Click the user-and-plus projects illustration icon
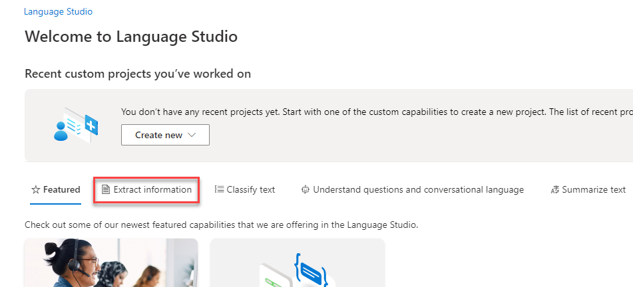 pos(77,125)
